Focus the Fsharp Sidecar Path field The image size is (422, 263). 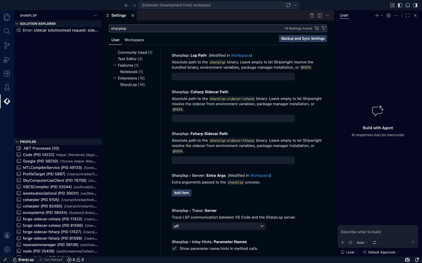pyautogui.click(x=233, y=160)
